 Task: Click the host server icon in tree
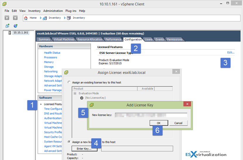[x=10, y=33]
